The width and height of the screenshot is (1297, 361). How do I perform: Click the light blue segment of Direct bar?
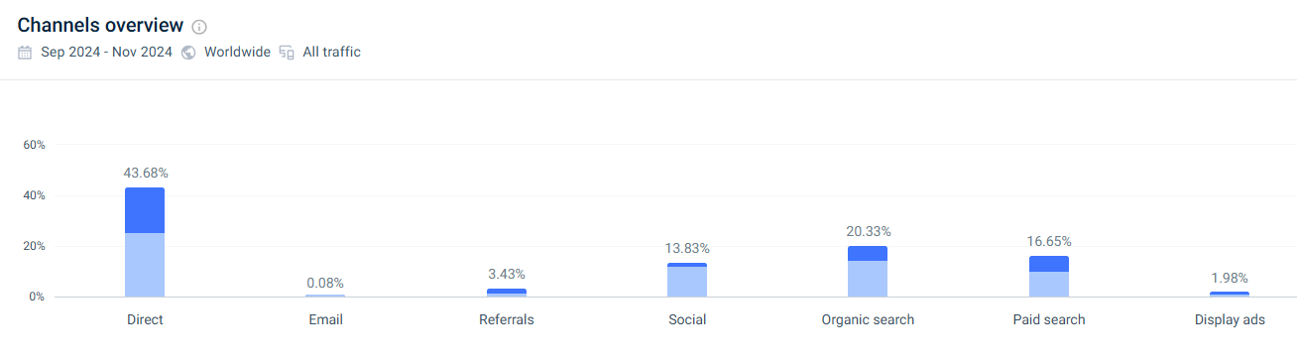click(145, 265)
